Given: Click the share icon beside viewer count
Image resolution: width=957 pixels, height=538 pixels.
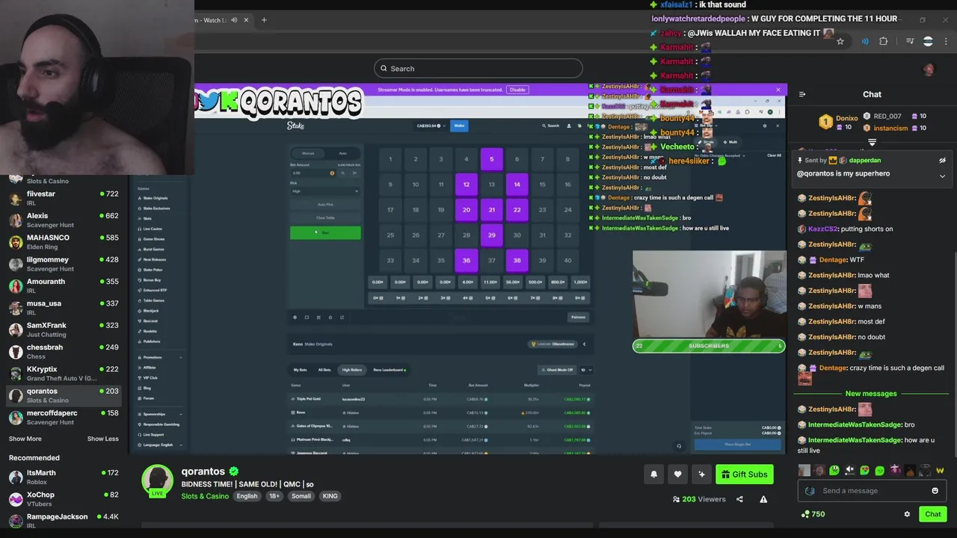Looking at the screenshot, I should tap(739, 499).
